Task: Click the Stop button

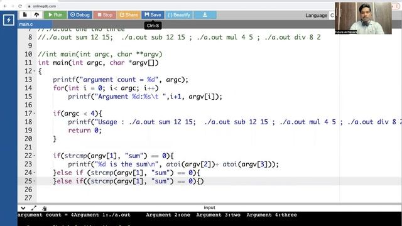Action: point(105,15)
